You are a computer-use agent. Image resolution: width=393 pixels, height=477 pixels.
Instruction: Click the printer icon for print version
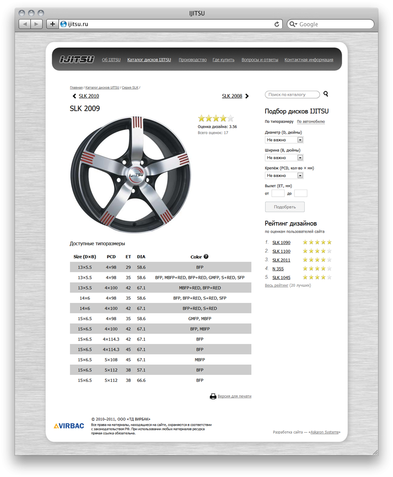click(x=213, y=396)
